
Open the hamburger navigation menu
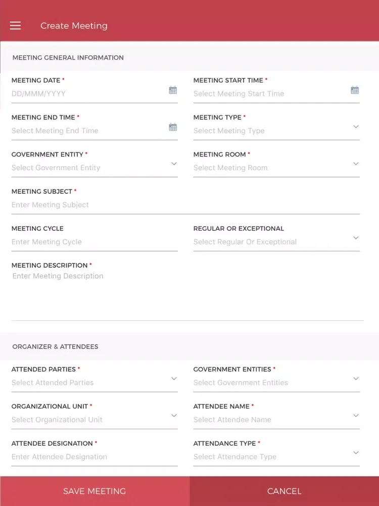click(15, 26)
